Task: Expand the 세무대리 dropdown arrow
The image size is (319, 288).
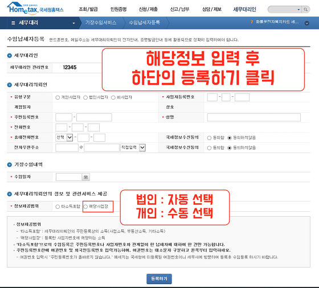Action: pos(73,23)
